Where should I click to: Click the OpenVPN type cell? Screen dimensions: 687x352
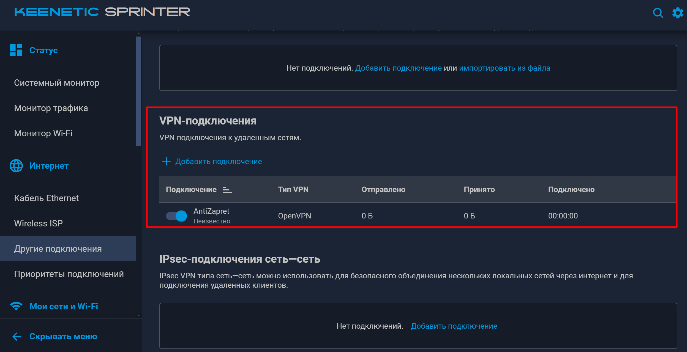pos(295,216)
